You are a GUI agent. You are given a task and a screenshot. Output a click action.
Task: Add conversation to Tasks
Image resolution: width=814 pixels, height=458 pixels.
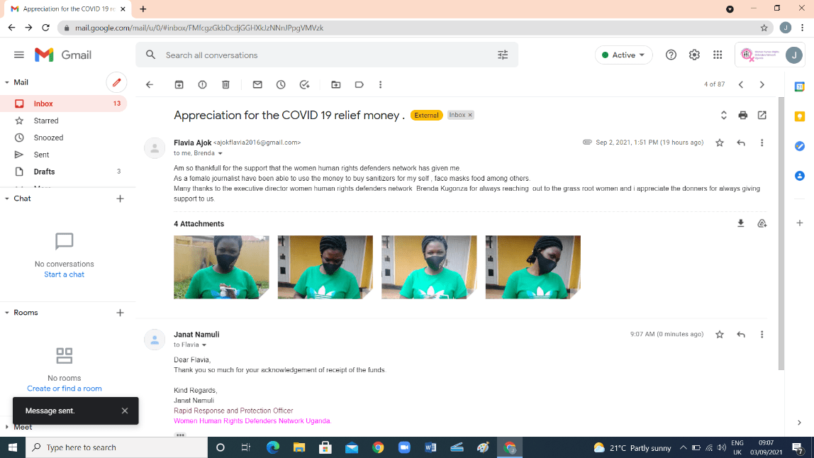tap(305, 84)
